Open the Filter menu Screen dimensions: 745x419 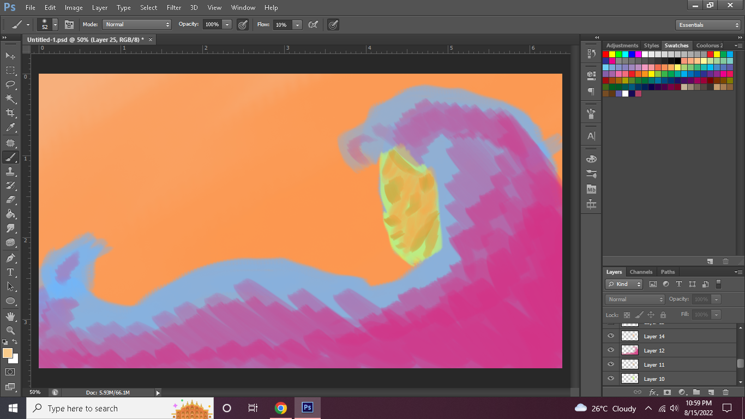pos(174,8)
